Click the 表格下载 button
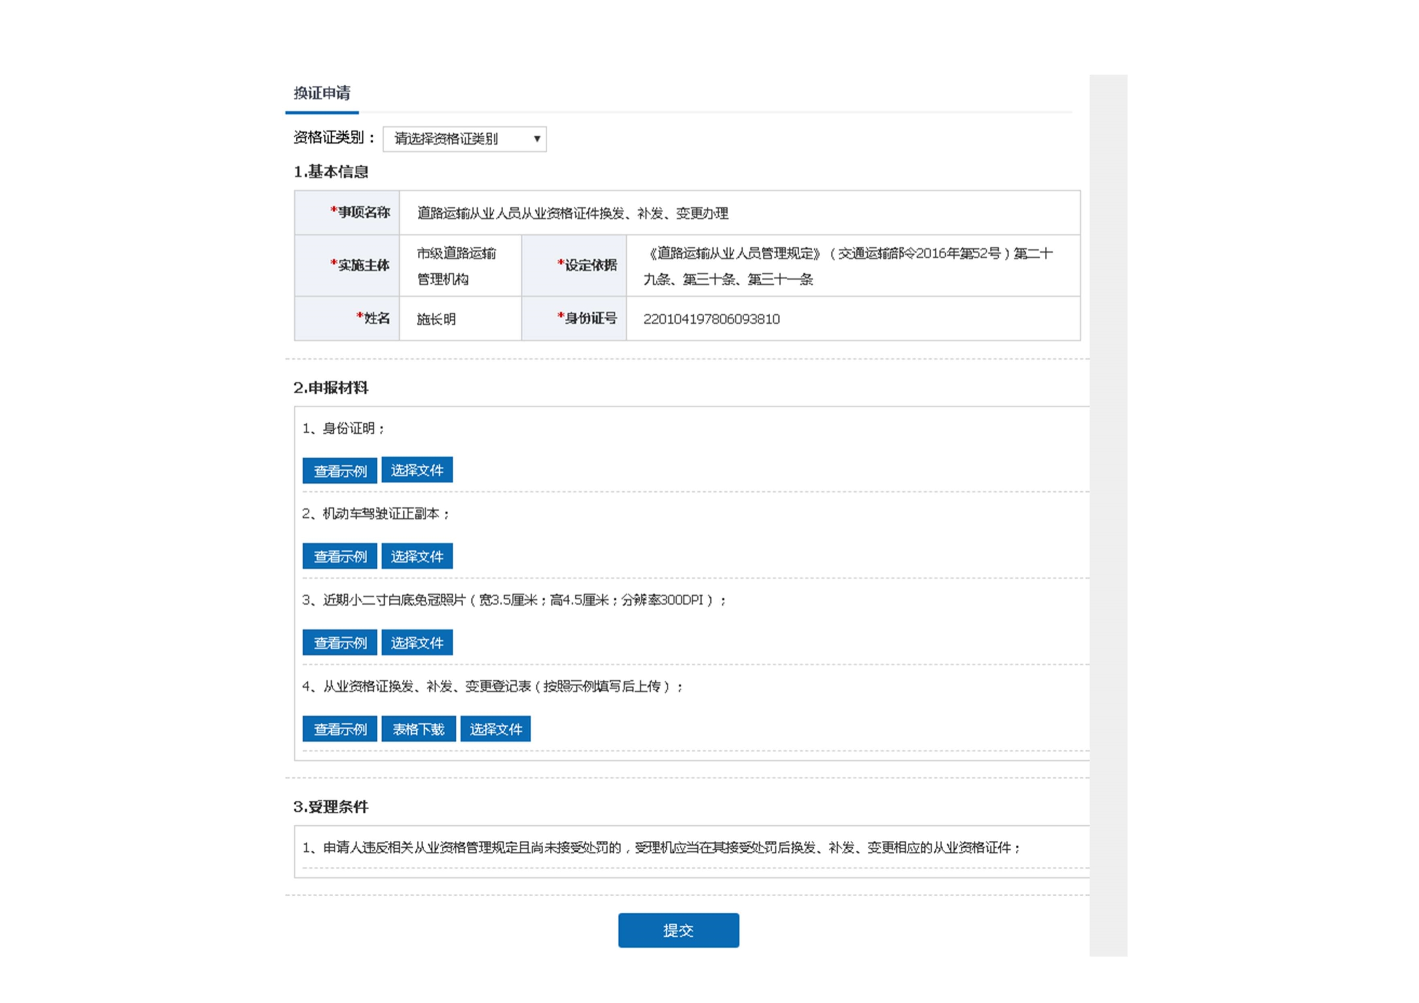The height and width of the screenshot is (1003, 1419). coord(418,729)
